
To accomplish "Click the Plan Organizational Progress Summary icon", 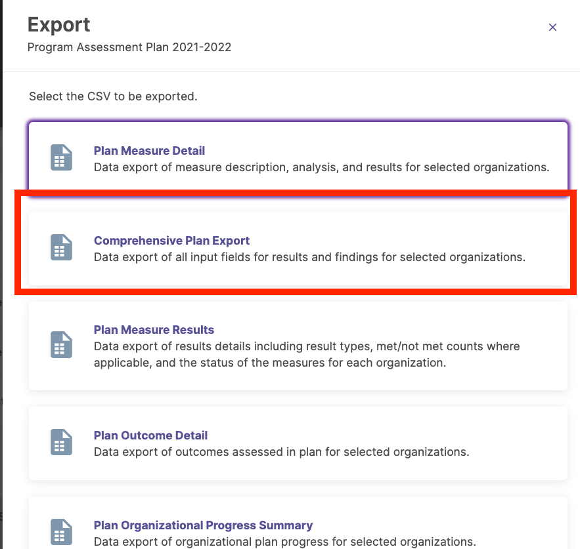I will tap(61, 532).
